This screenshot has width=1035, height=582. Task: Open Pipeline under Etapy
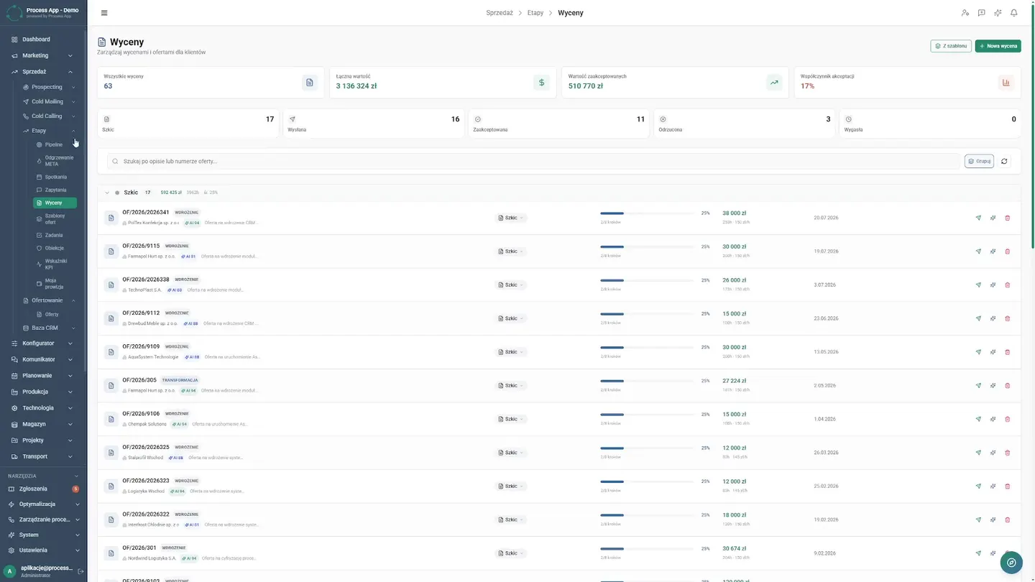55,144
